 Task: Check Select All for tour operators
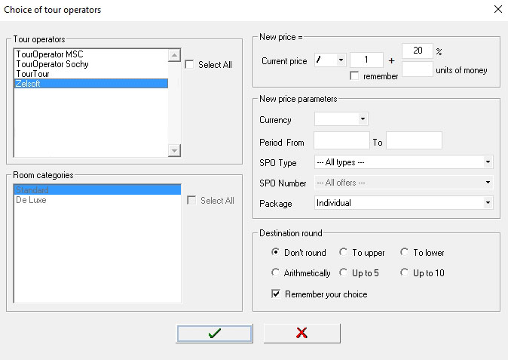pos(189,64)
